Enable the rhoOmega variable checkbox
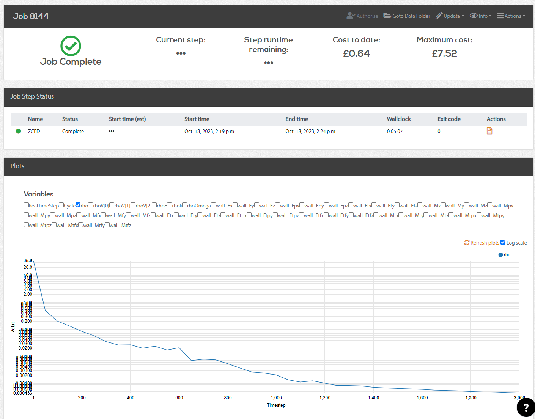 tap(184, 205)
